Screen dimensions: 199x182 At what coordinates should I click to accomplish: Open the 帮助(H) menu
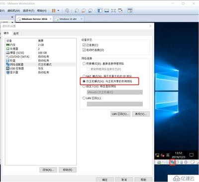pyautogui.click(x=42, y=10)
